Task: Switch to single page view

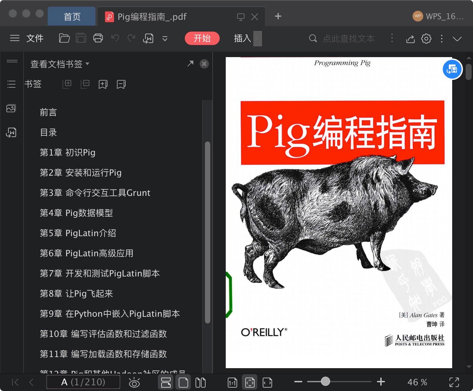Action: pos(183,382)
